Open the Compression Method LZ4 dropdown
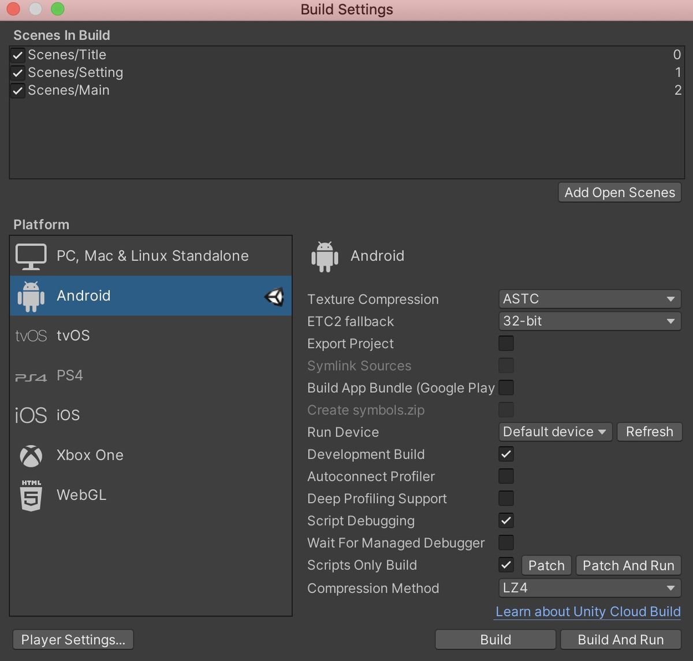The image size is (693, 661). [590, 588]
